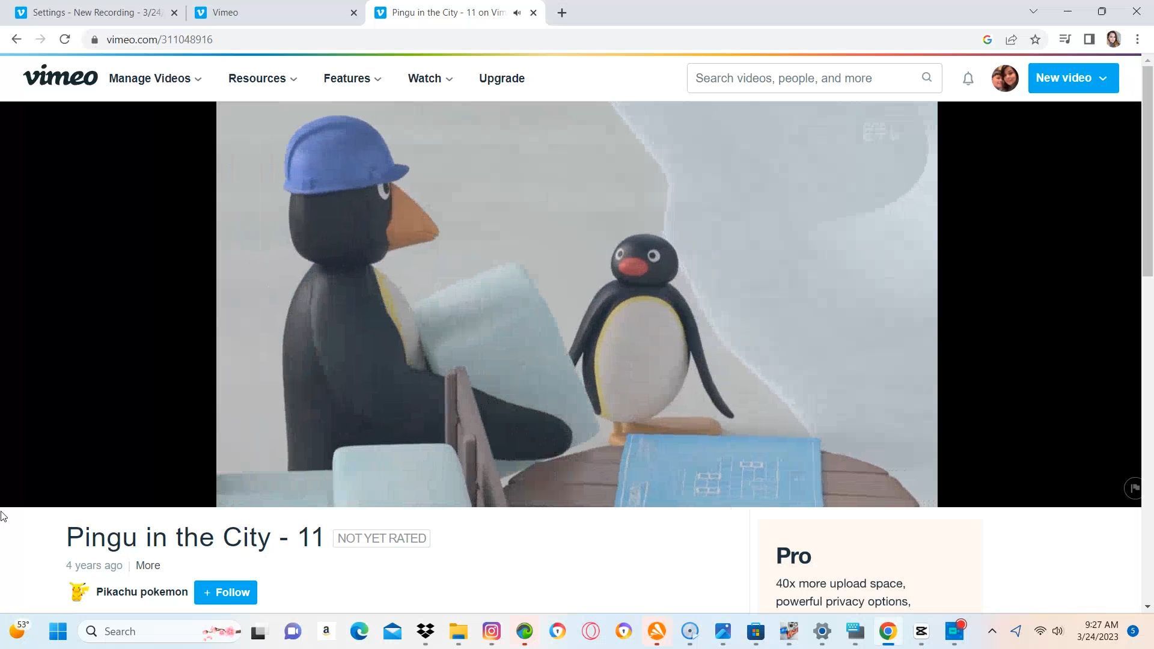This screenshot has width=1154, height=649.
Task: Click the Vimeo logo
Action: pyautogui.click(x=60, y=77)
